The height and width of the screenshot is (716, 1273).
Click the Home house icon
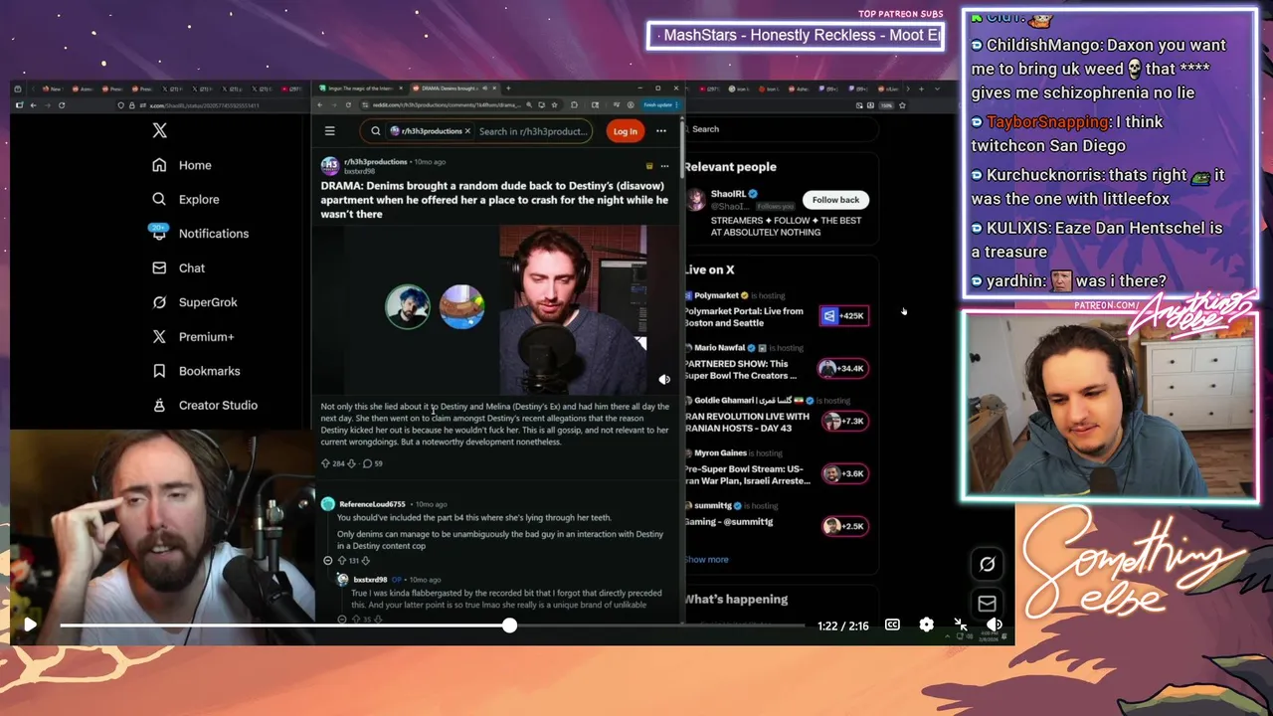click(x=159, y=165)
